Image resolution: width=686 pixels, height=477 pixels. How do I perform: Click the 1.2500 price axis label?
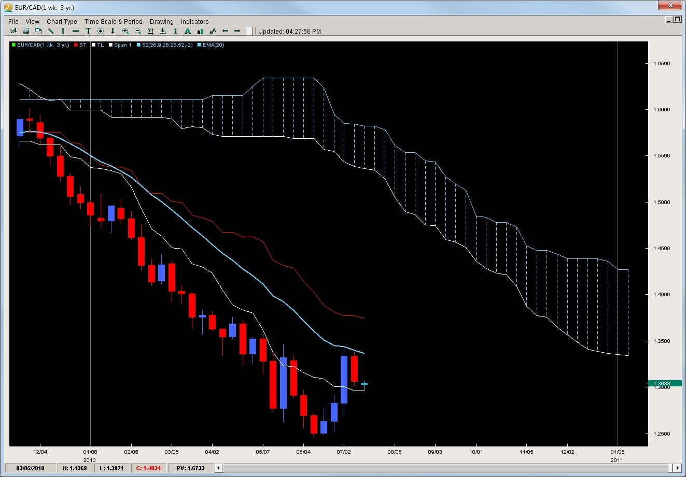(662, 433)
